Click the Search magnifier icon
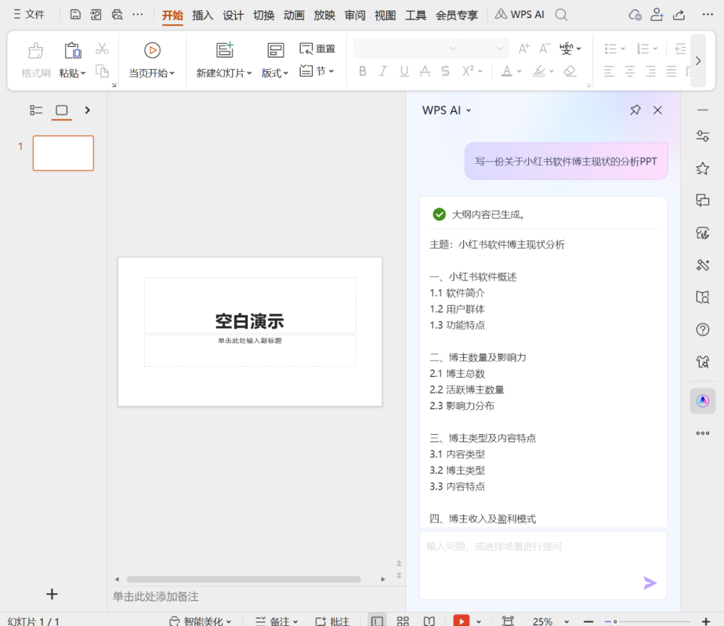 [561, 15]
